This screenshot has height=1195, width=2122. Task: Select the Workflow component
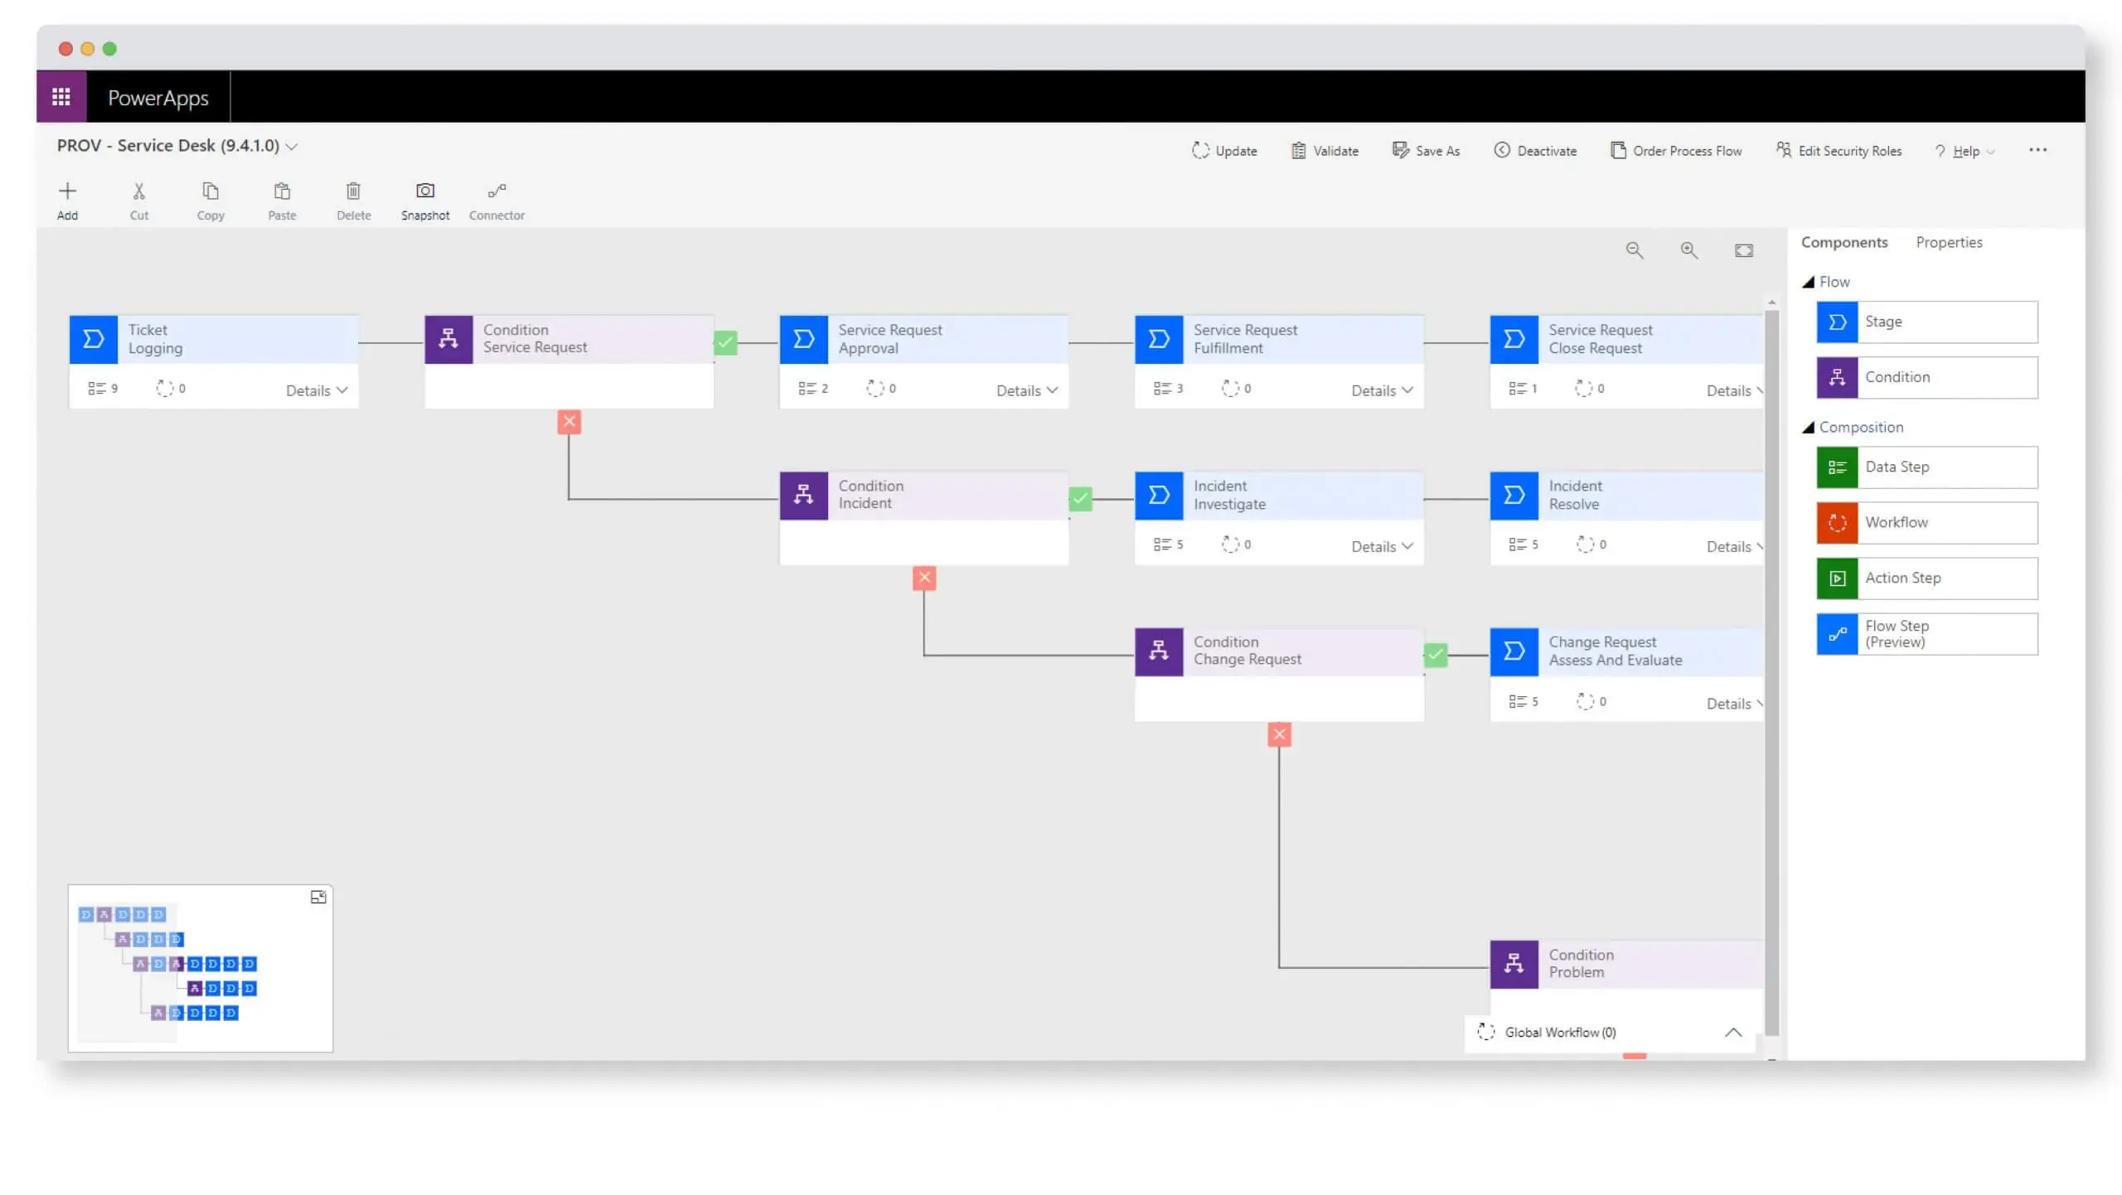coord(1926,523)
